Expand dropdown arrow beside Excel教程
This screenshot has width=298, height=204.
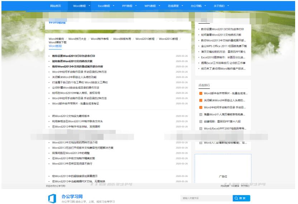pyautogui.click(x=114, y=6)
